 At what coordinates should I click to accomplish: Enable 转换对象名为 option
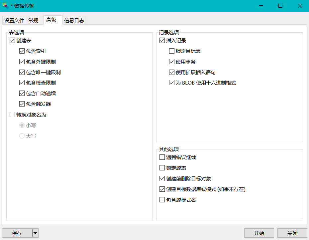(x=12, y=115)
